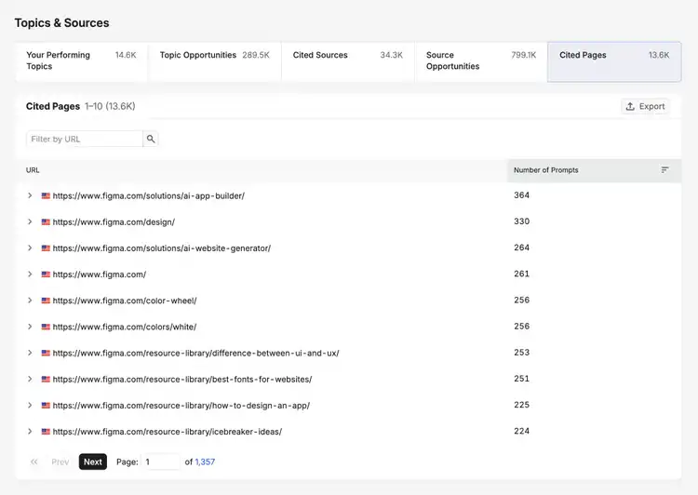Switch to Topic Opportunities tab
This screenshot has height=495, width=698.
pos(215,61)
